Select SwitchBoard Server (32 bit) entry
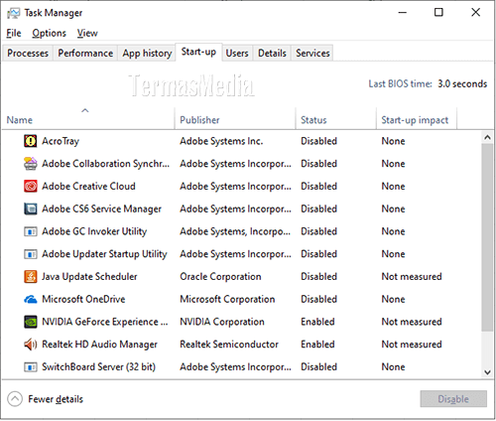The height and width of the screenshot is (421, 496). pyautogui.click(x=98, y=366)
